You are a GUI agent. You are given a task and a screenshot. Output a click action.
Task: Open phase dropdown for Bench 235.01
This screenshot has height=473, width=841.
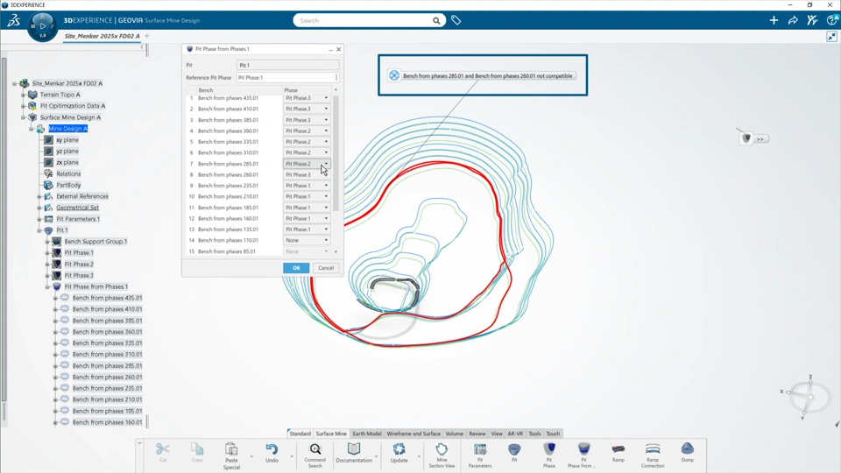326,186
